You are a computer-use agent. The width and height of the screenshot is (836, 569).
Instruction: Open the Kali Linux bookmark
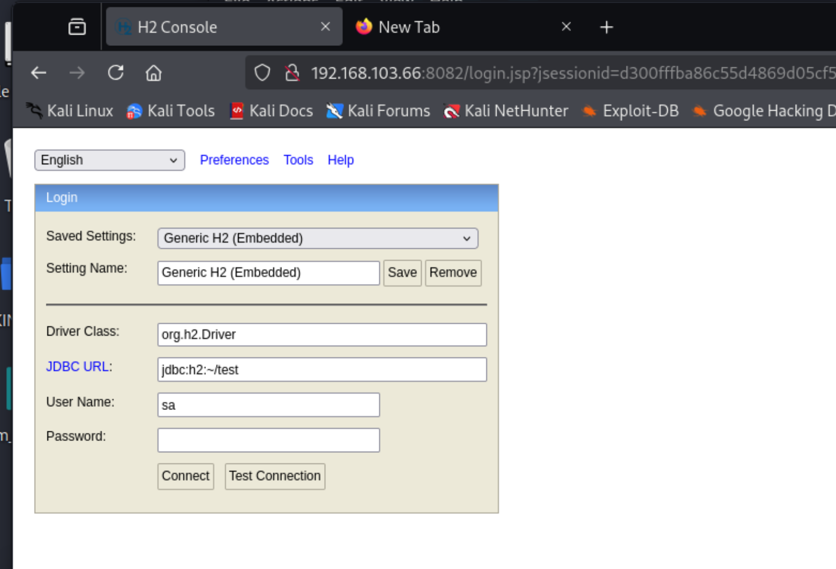70,111
